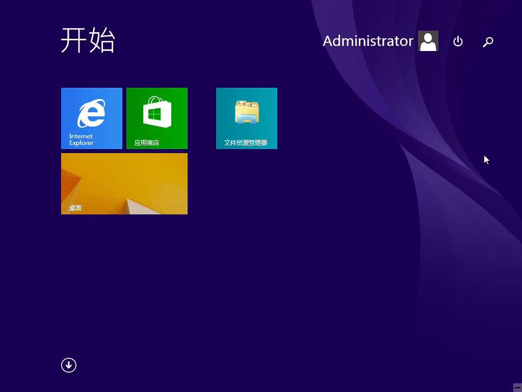Click the Windows flag icon on the Store tile
522x392 pixels.
pyautogui.click(x=156, y=111)
